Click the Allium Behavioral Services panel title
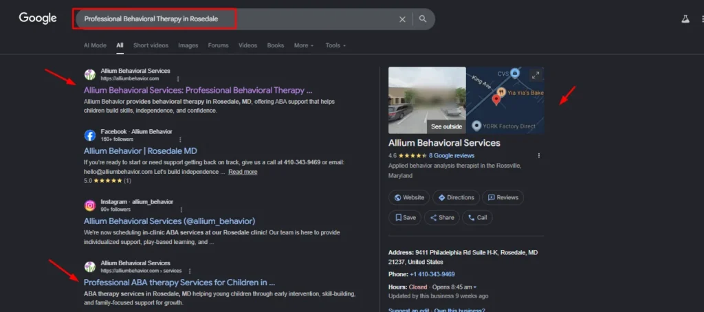The width and height of the screenshot is (704, 312). [x=444, y=143]
